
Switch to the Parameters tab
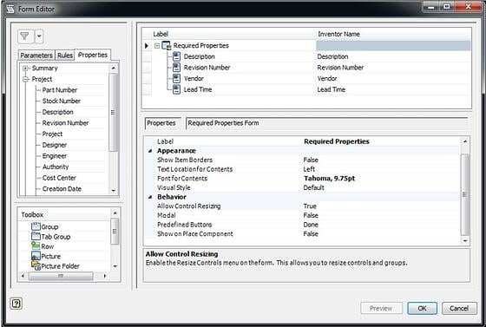coord(36,56)
